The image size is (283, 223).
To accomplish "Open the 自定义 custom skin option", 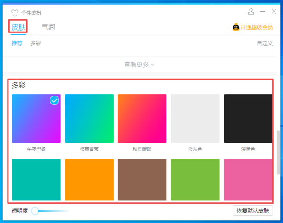I will [265, 43].
